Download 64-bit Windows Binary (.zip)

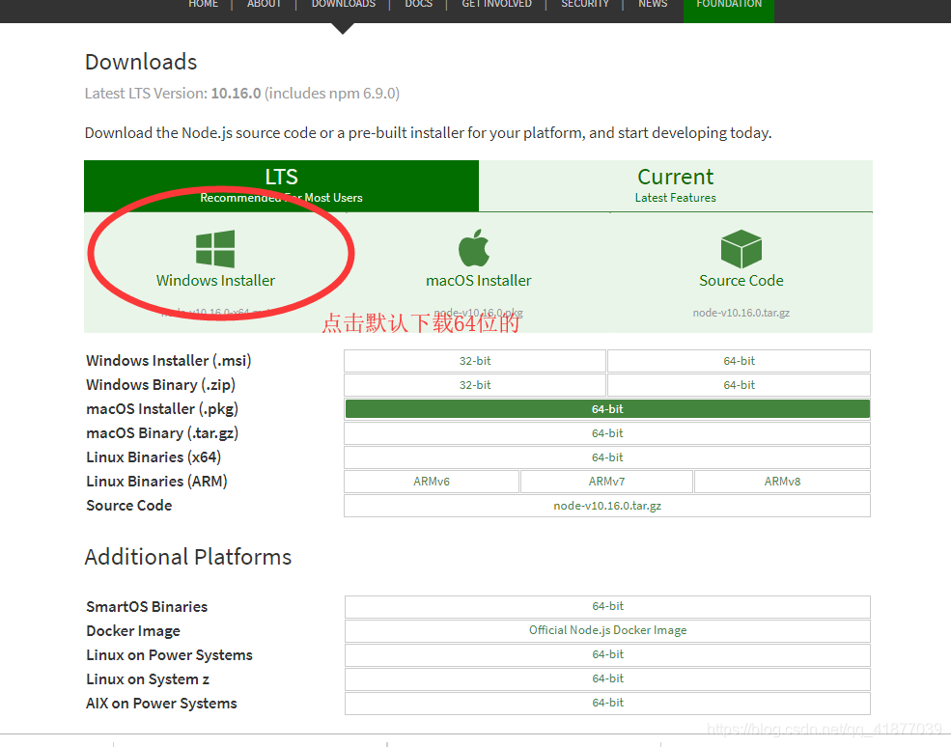739,385
